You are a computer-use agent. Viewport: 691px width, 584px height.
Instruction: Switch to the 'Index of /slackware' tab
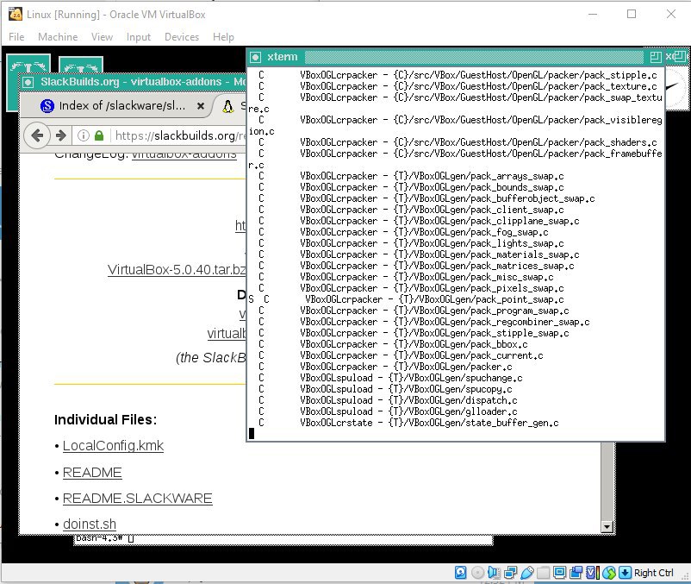tap(118, 106)
